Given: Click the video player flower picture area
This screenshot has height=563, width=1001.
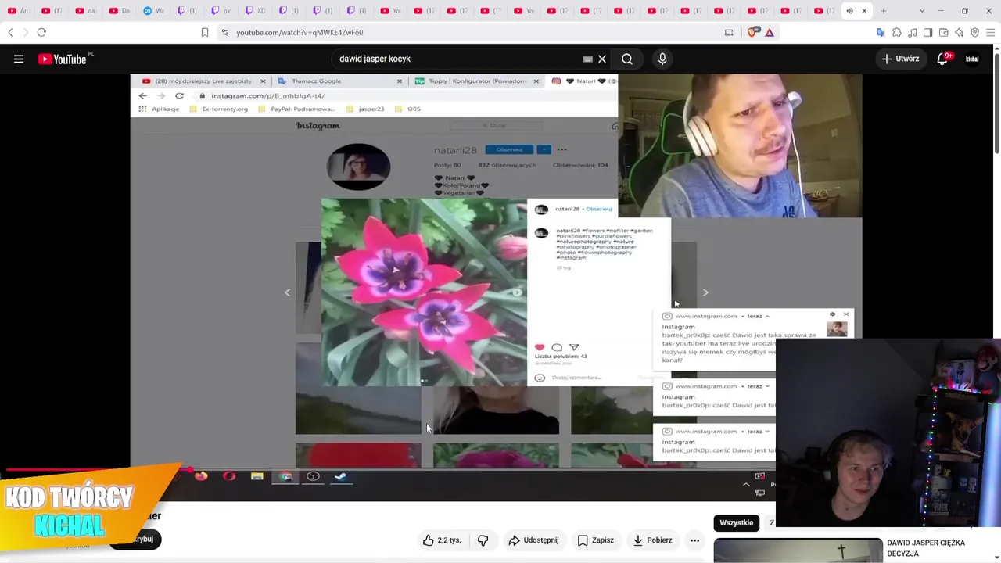Looking at the screenshot, I should [x=424, y=292].
